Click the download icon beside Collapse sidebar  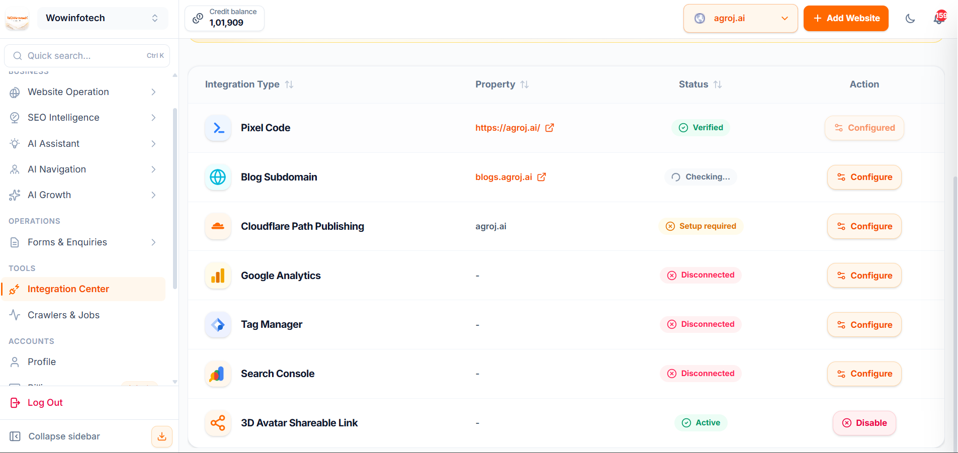coord(162,436)
